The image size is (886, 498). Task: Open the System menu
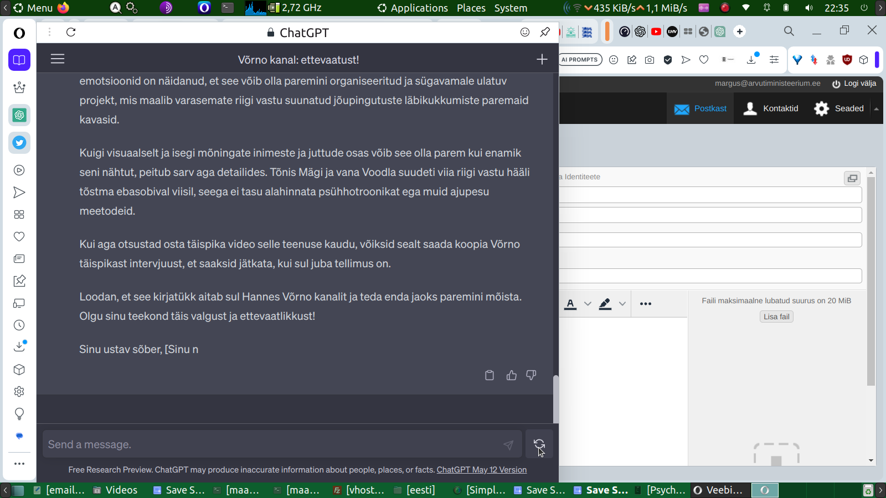(511, 8)
